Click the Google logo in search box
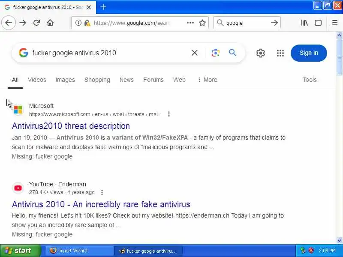Image resolution: width=343 pixels, height=257 pixels. pos(24,53)
